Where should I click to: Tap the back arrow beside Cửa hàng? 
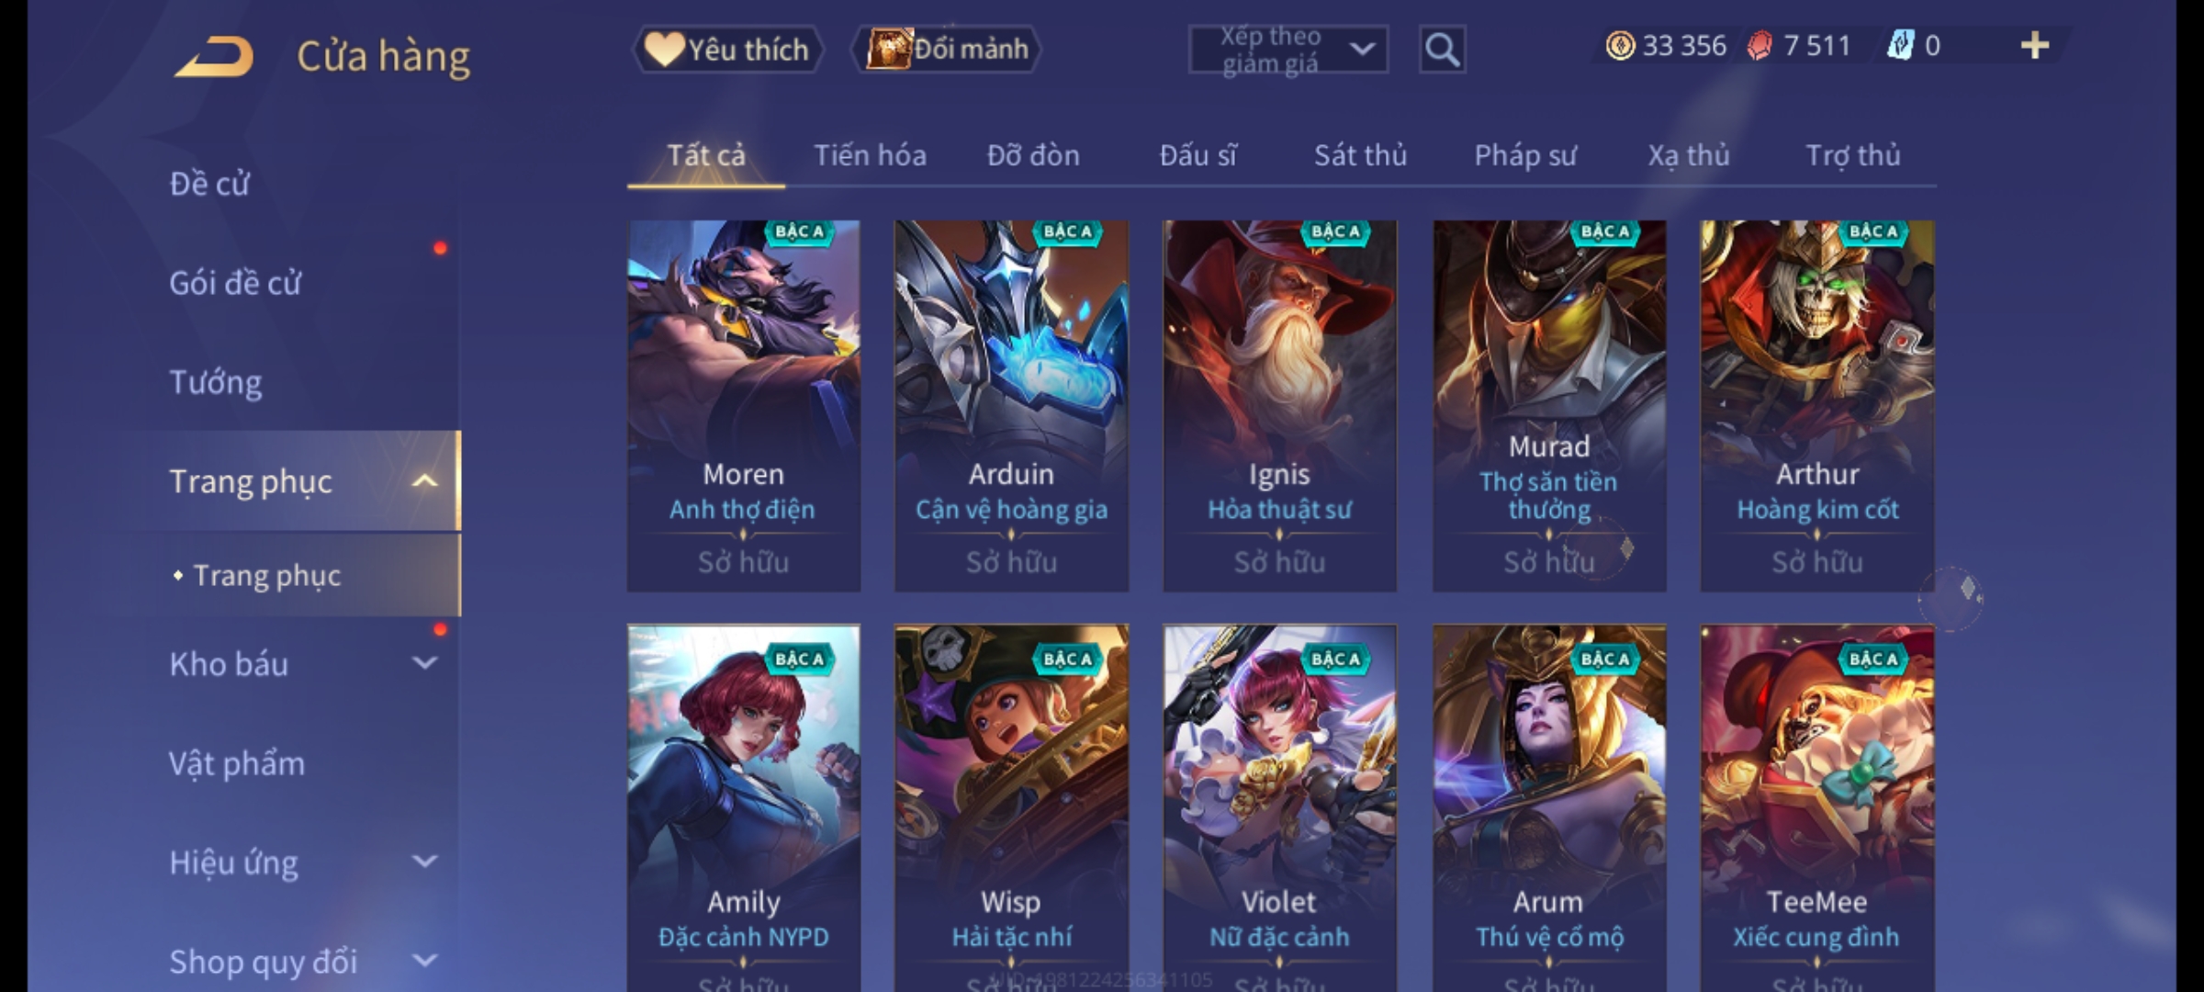click(x=213, y=57)
